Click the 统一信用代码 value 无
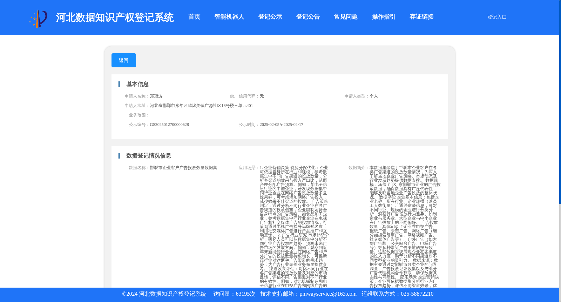Image resolution: width=561 pixels, height=302 pixels. click(x=262, y=96)
